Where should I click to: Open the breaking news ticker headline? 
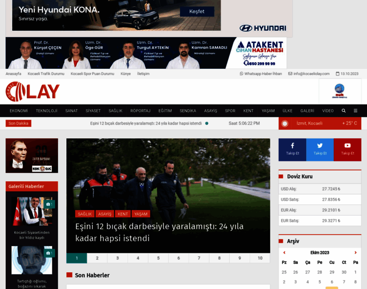146,123
